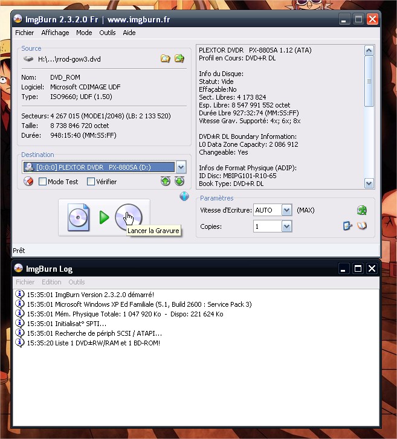Open the Aide menu
This screenshot has width=397, height=439.
(129, 33)
